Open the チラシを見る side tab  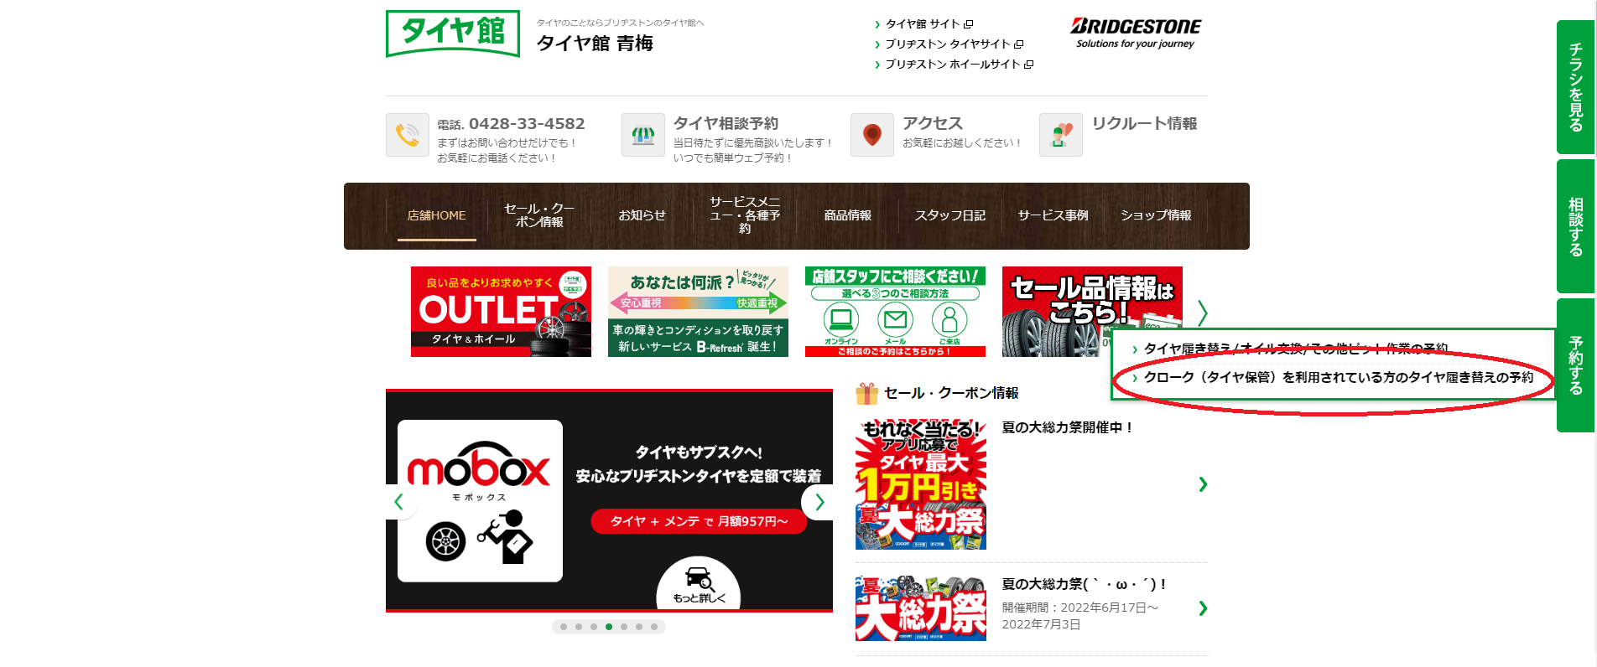tap(1575, 87)
